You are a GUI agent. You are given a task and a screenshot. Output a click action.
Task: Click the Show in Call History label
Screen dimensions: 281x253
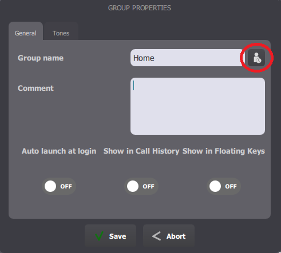tap(141, 151)
